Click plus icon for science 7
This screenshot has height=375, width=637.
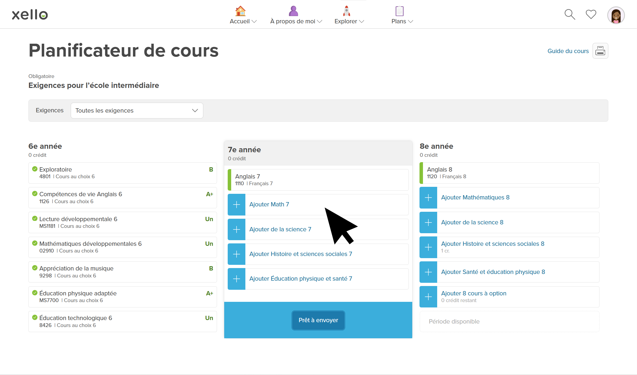(x=237, y=229)
